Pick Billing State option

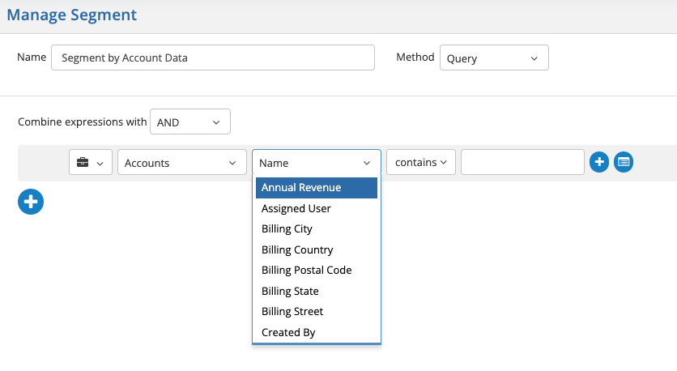317,291
